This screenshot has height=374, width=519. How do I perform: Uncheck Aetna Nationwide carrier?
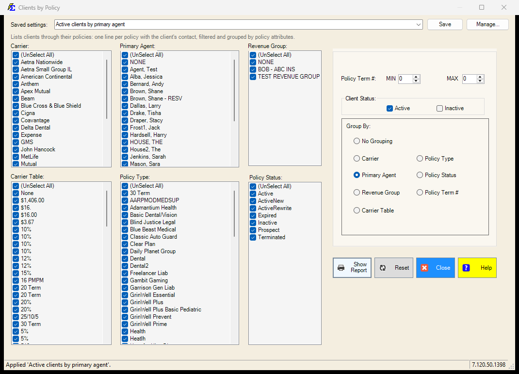16,62
